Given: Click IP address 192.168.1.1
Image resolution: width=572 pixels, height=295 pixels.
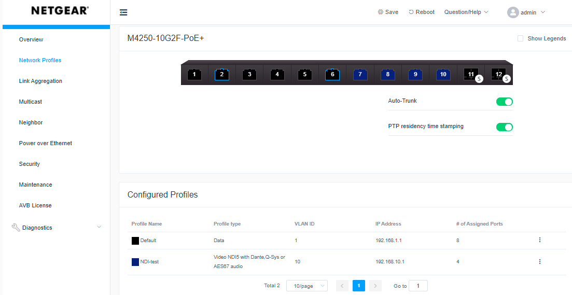Looking at the screenshot, I should pos(388,241).
